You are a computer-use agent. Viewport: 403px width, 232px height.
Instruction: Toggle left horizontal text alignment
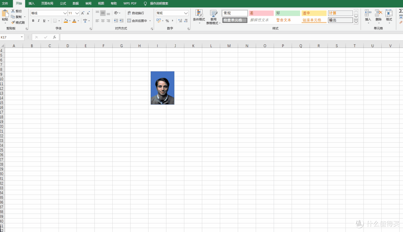[x=97, y=21]
